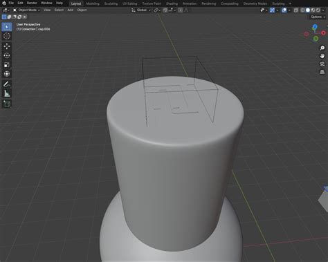Screen dimensions: 328x262
Task: Add a new workspace with plus
Action: pyautogui.click(x=290, y=3)
